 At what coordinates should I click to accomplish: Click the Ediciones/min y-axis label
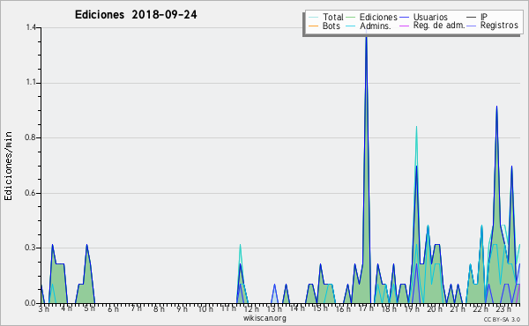(x=8, y=166)
